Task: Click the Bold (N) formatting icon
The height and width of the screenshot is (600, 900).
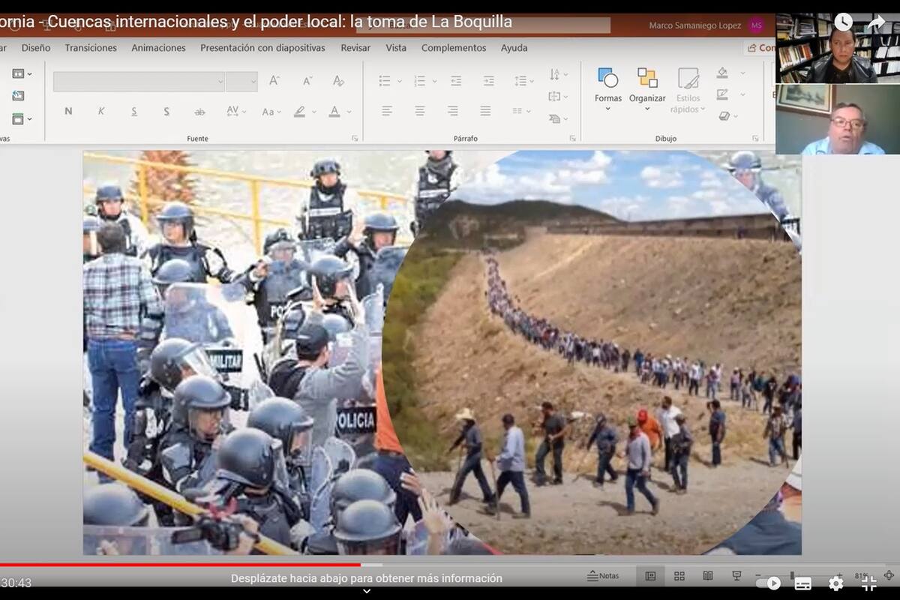Action: tap(68, 111)
